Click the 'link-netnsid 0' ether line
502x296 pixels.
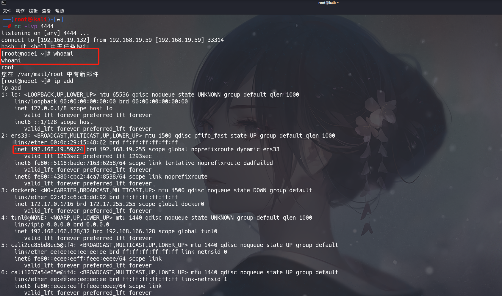(x=121, y=252)
